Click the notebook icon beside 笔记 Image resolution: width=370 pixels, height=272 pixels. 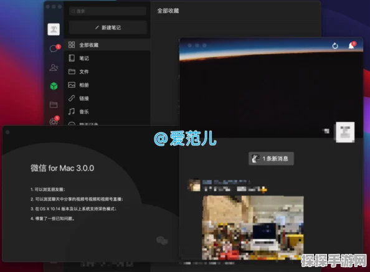72,58
